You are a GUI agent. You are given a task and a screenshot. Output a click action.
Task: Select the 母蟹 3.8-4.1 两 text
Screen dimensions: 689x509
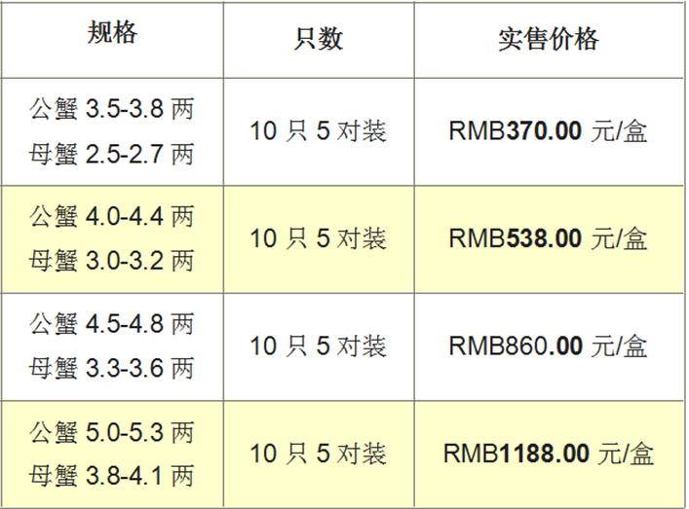pyautogui.click(x=112, y=476)
